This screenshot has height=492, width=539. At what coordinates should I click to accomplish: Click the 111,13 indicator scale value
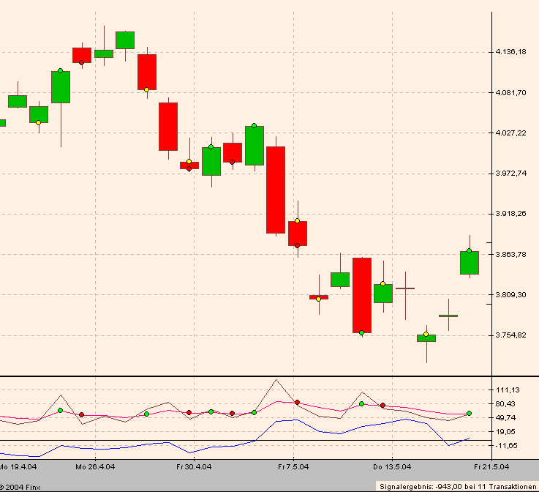508,390
